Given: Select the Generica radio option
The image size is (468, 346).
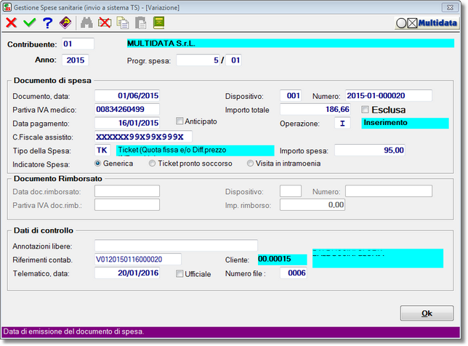Looking at the screenshot, I should click(97, 164).
